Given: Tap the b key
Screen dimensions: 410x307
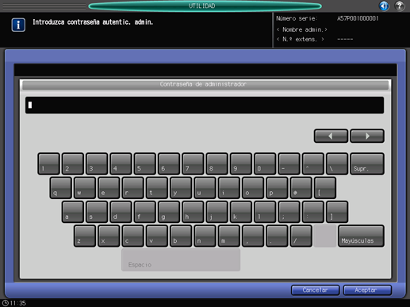Looking at the screenshot, I should pyautogui.click(x=181, y=236).
